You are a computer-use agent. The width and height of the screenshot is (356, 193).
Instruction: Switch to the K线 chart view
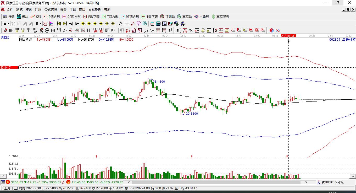coord(36,17)
